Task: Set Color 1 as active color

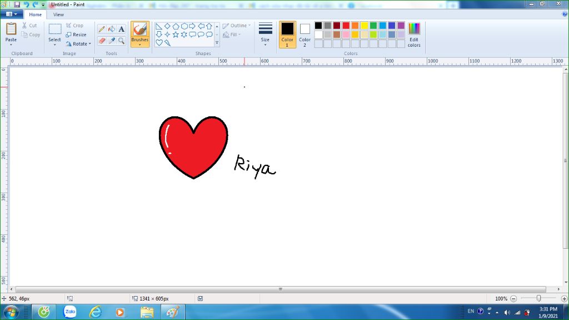Action: (x=287, y=35)
